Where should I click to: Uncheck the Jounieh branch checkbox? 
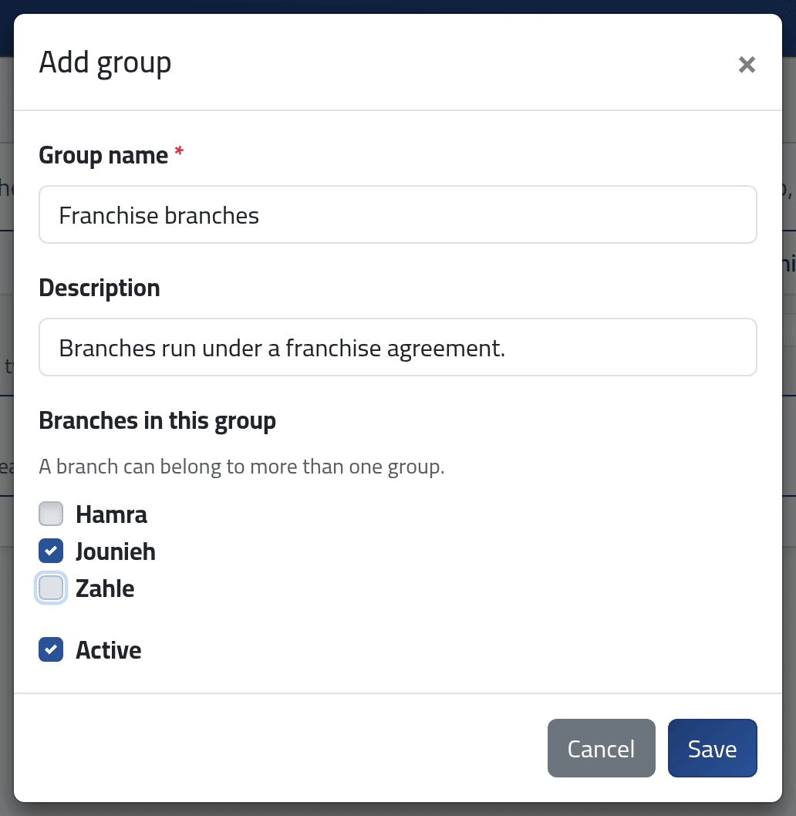coord(51,551)
